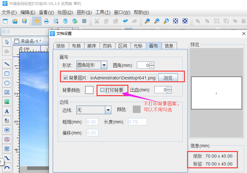Click the New document toolbar icon

(5, 21)
